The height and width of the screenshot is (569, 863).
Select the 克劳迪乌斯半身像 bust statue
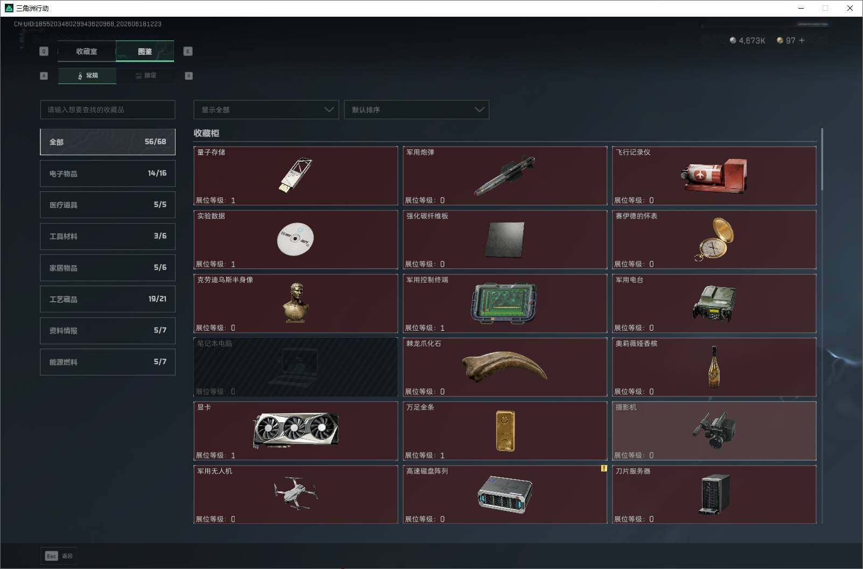[x=296, y=303]
